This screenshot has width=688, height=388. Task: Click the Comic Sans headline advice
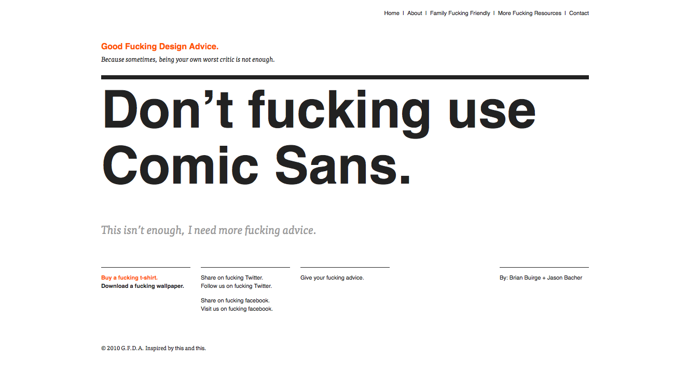[319, 137]
